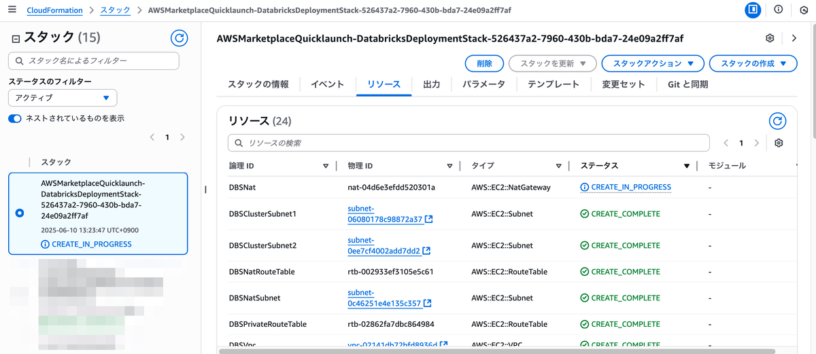This screenshot has height=354, width=816.
Task: Go to previous page of resources table
Action: [726, 143]
